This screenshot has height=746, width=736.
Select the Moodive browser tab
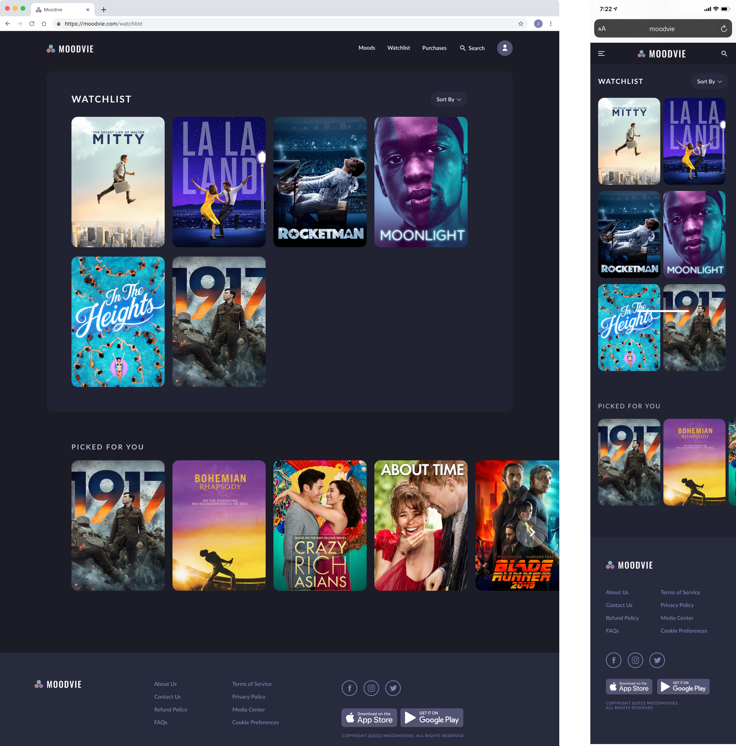click(x=62, y=10)
